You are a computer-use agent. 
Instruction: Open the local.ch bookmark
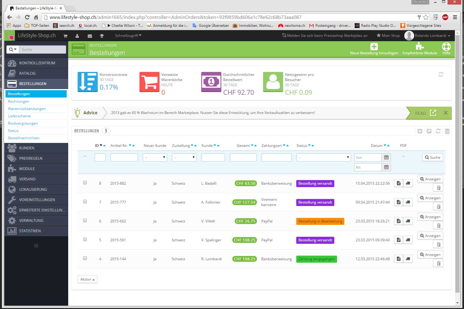[x=88, y=26]
